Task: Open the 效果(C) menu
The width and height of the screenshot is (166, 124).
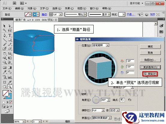Action: (69, 8)
